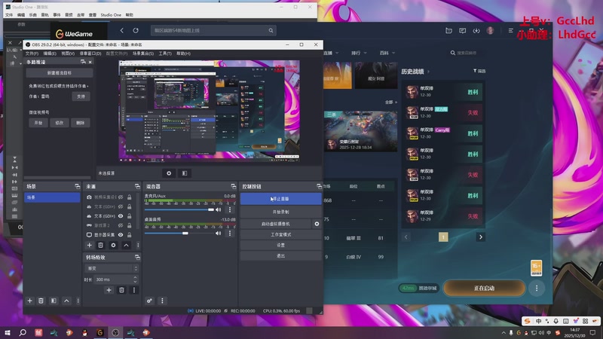The image size is (603, 339).
Task: Open scene filters icon in scenes toolbar
Action: pos(54,301)
